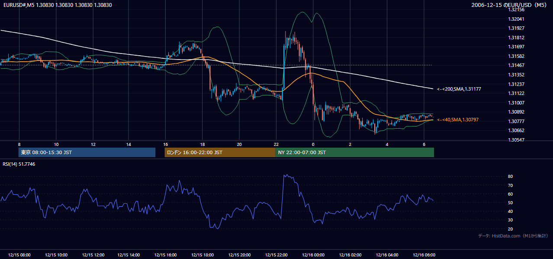Click price axis label 1.31697
The height and width of the screenshot is (259, 553).
tap(516, 47)
